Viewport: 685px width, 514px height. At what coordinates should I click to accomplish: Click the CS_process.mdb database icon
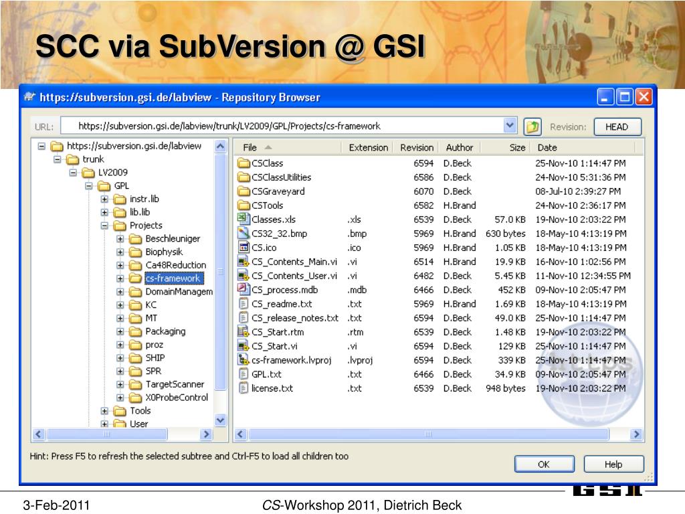click(243, 289)
